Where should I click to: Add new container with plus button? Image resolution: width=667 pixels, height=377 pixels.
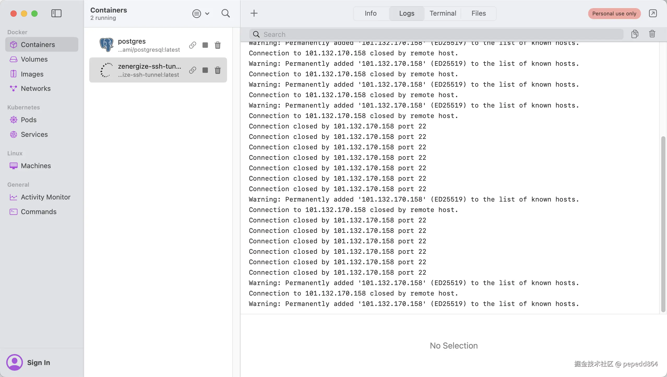254,13
